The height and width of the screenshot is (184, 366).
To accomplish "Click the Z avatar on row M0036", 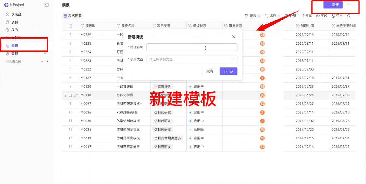I will pyautogui.click(x=262, y=113).
